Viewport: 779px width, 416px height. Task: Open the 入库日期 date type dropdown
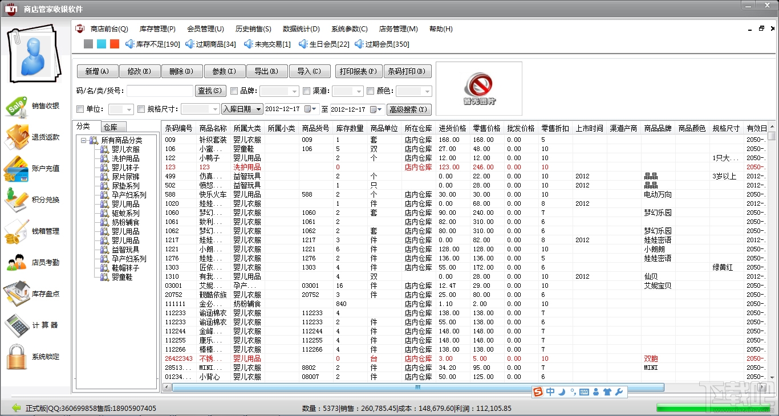(x=242, y=109)
